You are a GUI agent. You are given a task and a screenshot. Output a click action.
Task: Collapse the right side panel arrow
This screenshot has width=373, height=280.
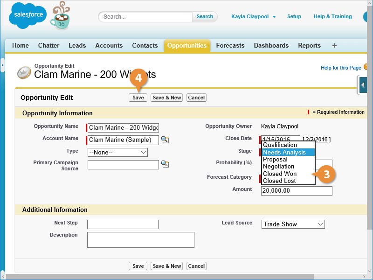click(363, 85)
